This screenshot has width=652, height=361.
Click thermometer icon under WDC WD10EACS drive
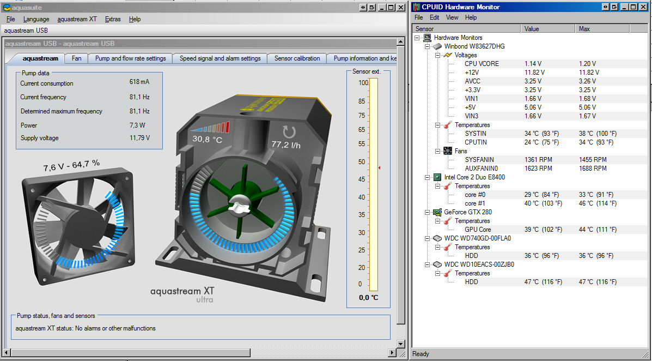click(x=448, y=273)
